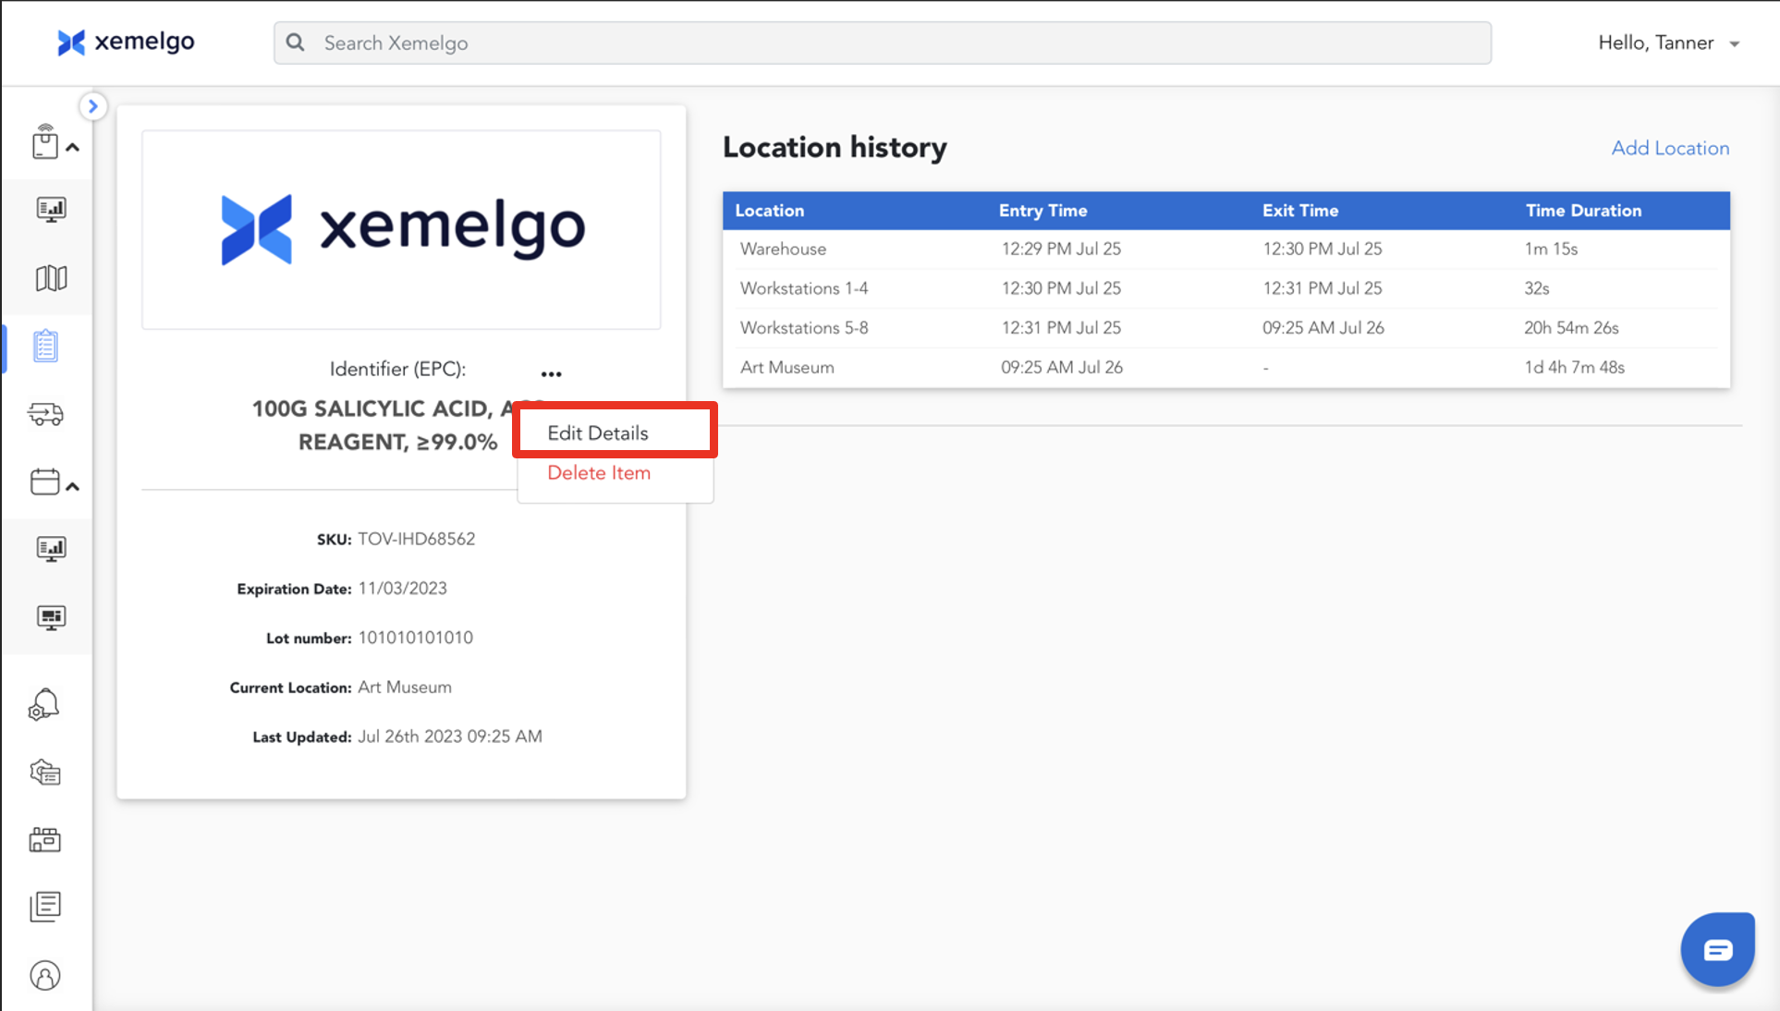Open the alerts bell icon

pos(44,705)
